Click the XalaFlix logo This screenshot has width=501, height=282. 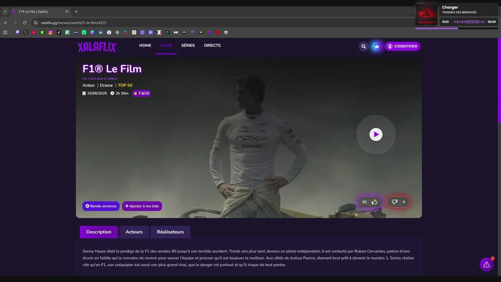point(97,47)
